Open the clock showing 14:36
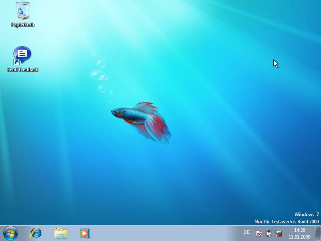 pos(299,230)
